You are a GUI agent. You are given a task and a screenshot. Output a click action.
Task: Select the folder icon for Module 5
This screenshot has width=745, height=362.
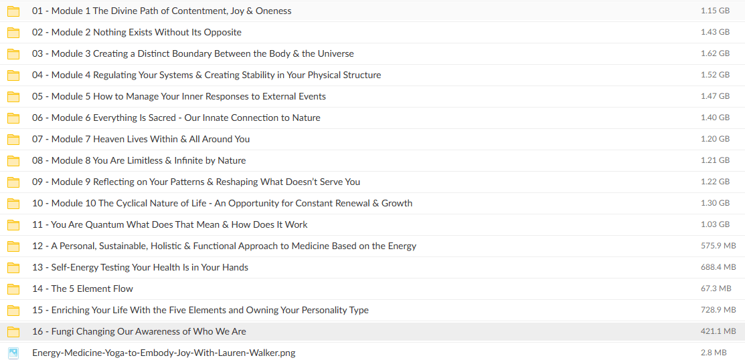pos(13,97)
